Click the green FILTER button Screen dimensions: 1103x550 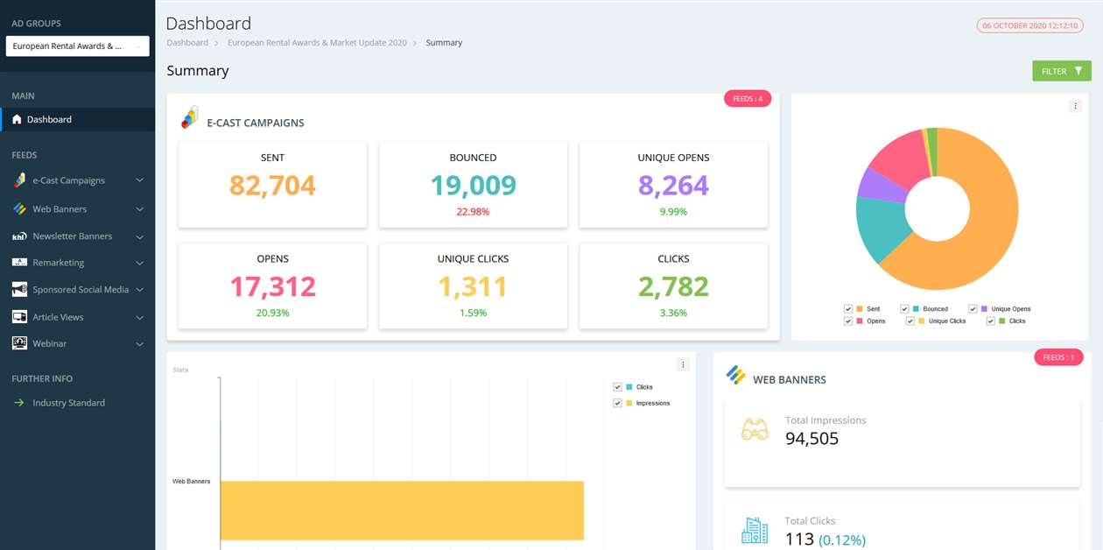(x=1061, y=70)
